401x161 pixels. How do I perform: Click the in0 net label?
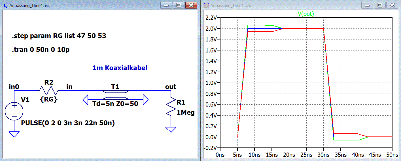click(14, 87)
